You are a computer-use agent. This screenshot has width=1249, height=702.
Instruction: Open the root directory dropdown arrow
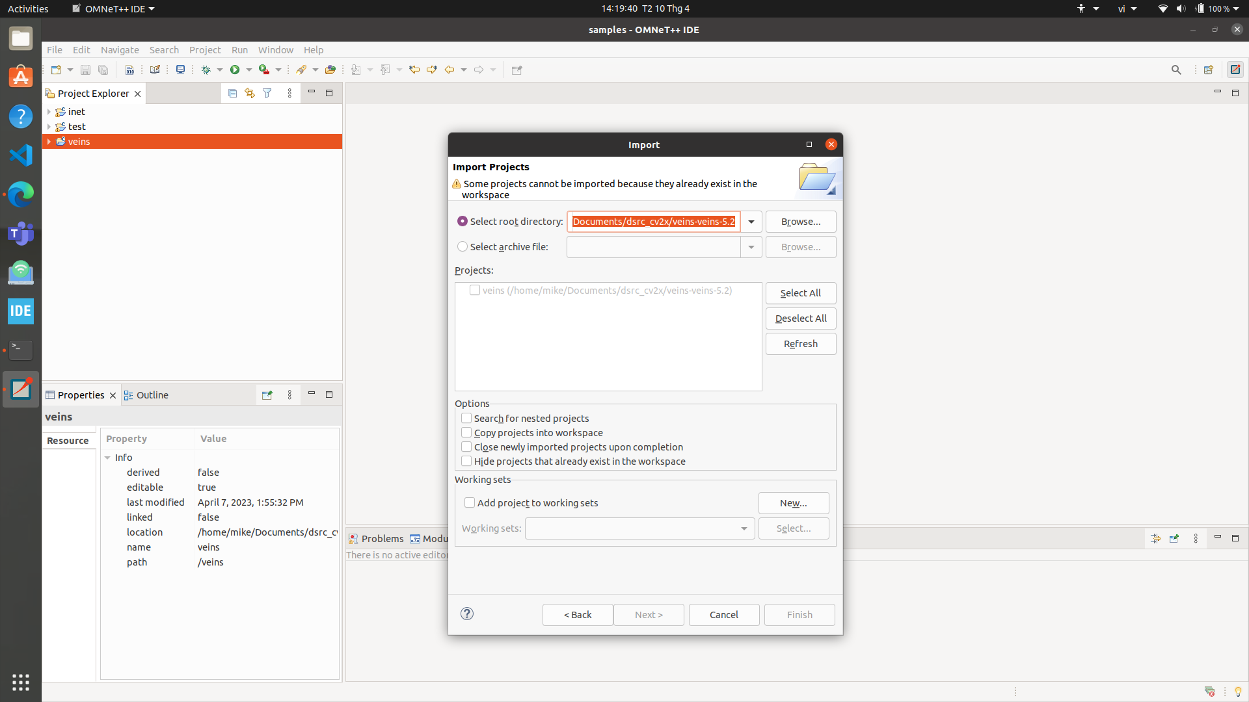751,222
